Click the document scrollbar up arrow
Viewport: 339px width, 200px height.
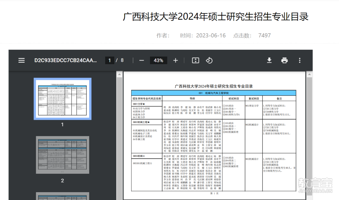point(309,74)
